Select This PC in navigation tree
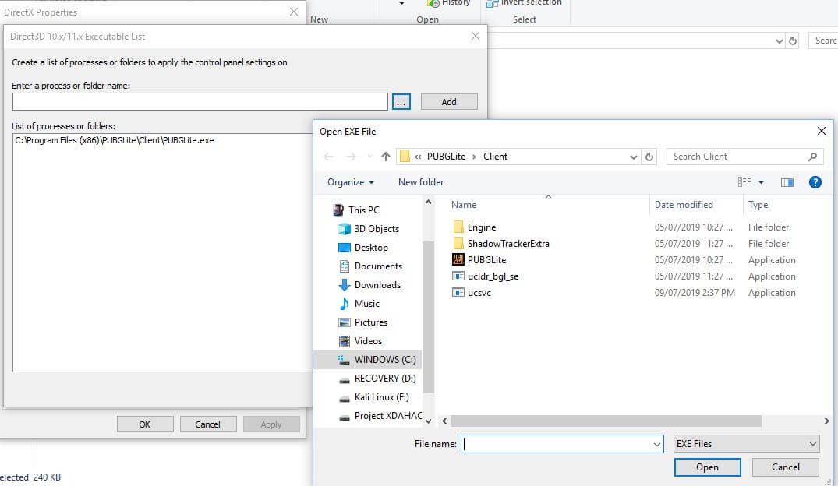Image resolution: width=838 pixels, height=486 pixels. (364, 210)
